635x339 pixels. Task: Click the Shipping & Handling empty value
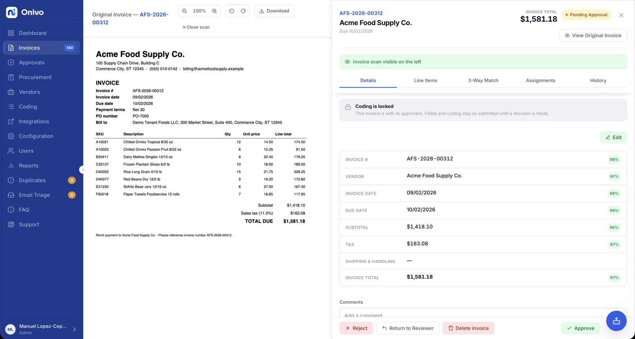(x=410, y=261)
